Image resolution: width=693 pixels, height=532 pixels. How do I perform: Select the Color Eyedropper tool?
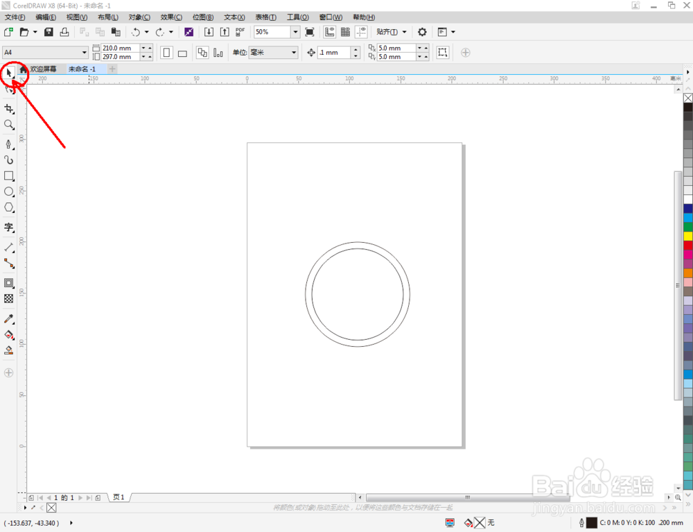pyautogui.click(x=9, y=319)
